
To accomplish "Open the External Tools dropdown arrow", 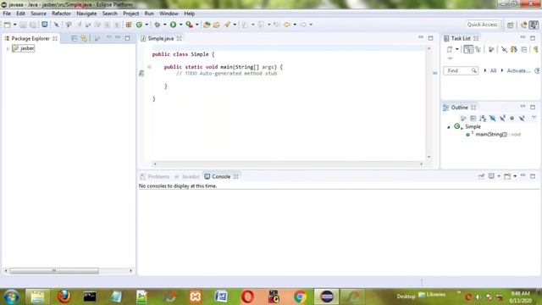I will coord(197,25).
